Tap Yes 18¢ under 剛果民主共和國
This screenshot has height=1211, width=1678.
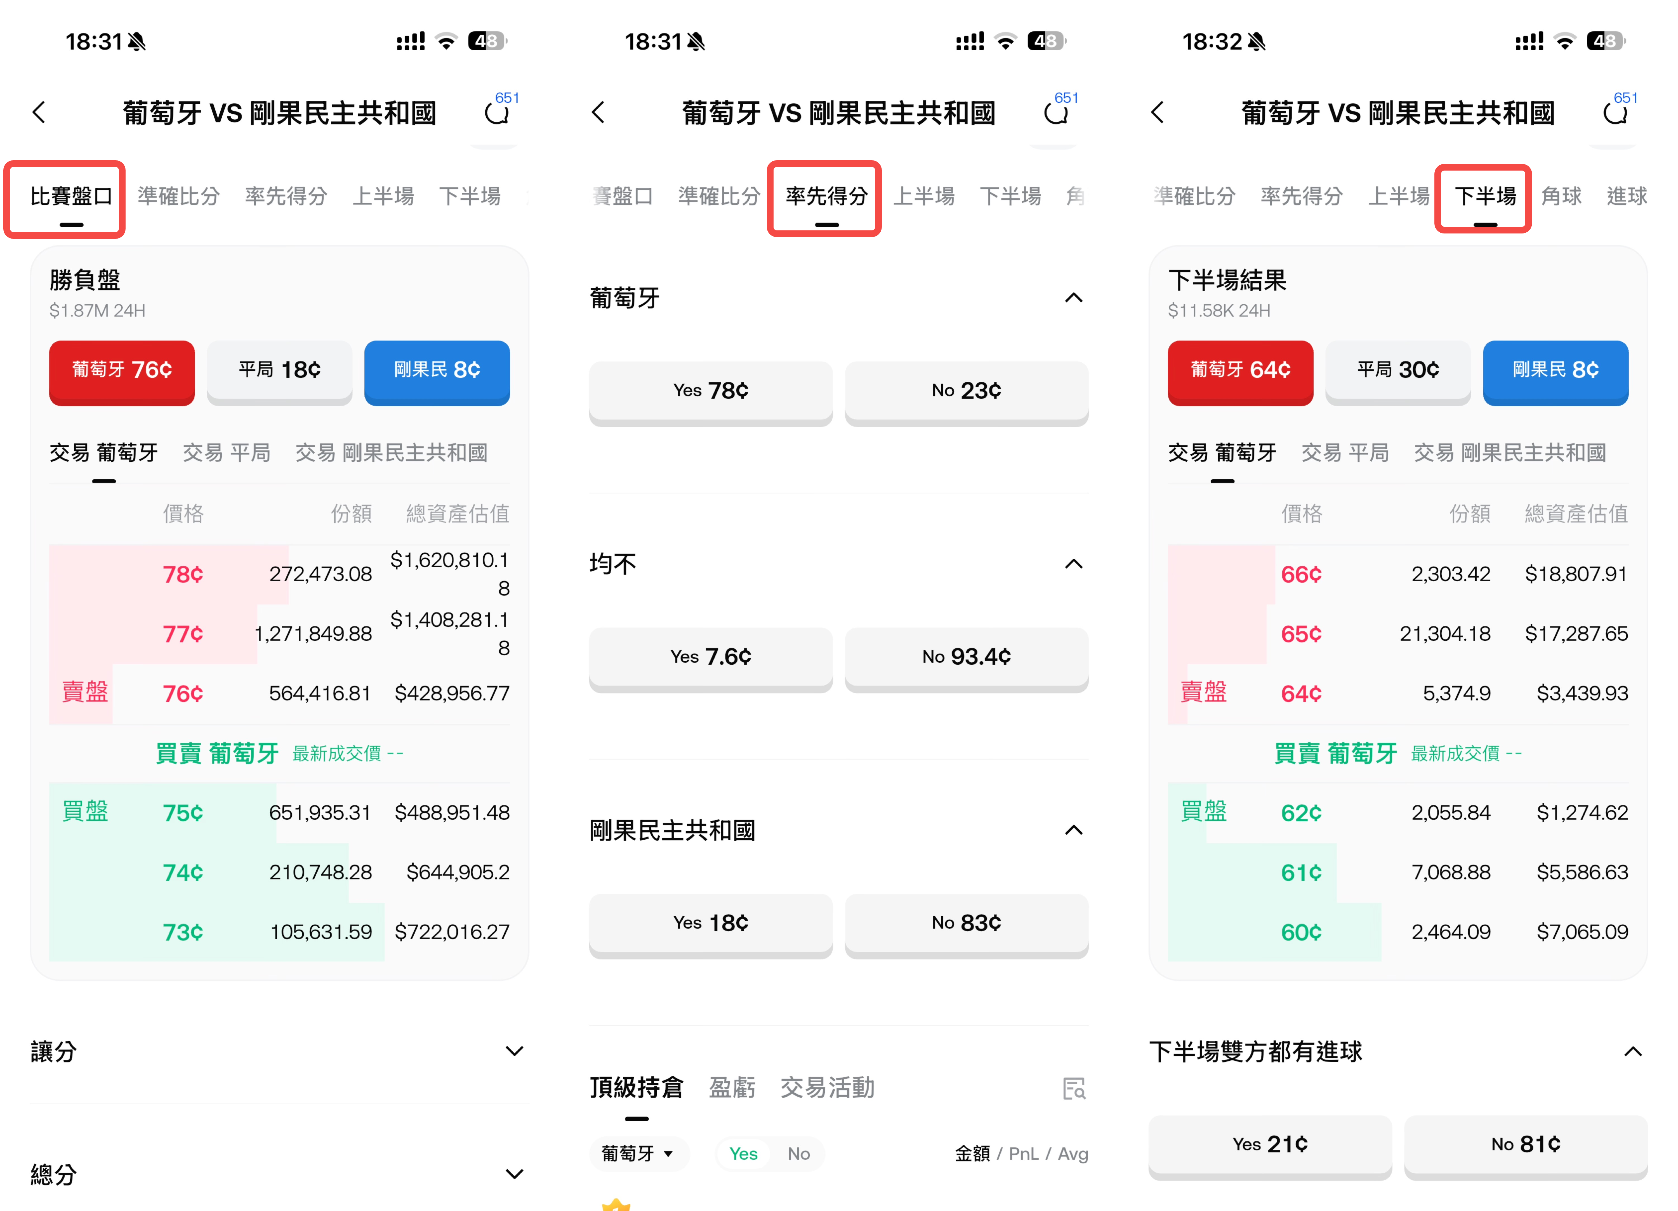(x=711, y=926)
